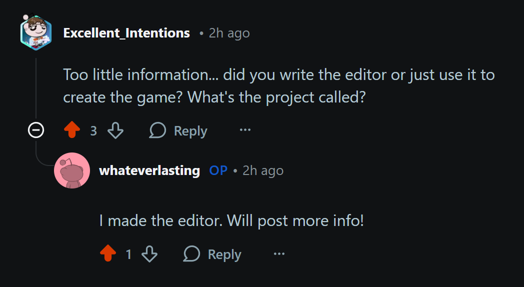Image resolution: width=524 pixels, height=287 pixels.
Task: Click the OP badge next to whateverlasting
Action: [x=218, y=170]
